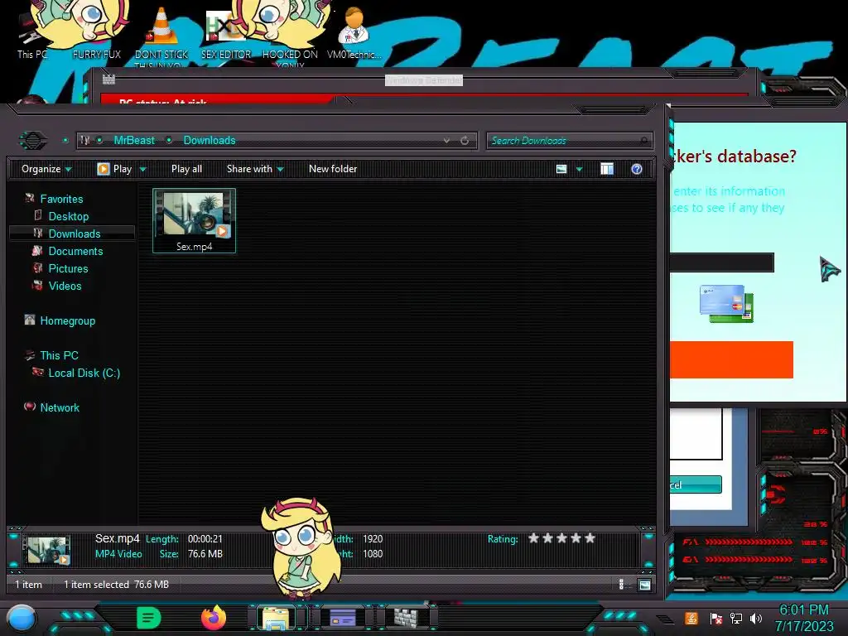Click the Windows Defender window title
848x636 pixels.
424,80
